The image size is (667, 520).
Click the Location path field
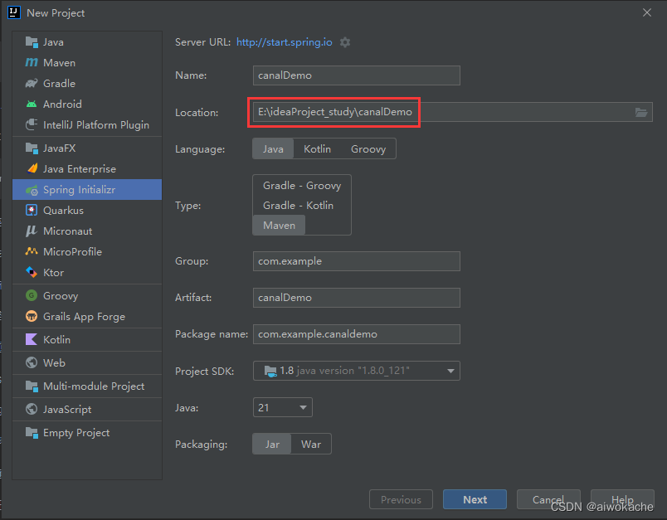pos(453,112)
